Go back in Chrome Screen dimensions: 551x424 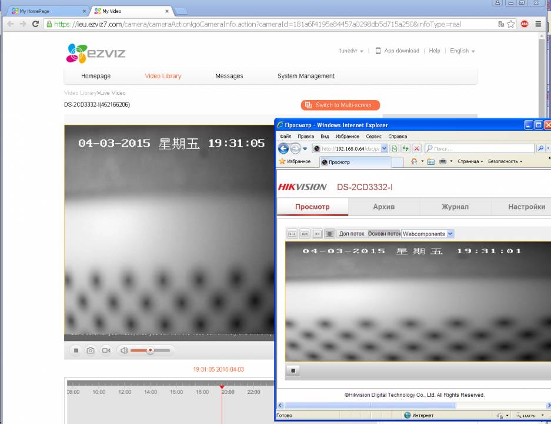(11, 24)
